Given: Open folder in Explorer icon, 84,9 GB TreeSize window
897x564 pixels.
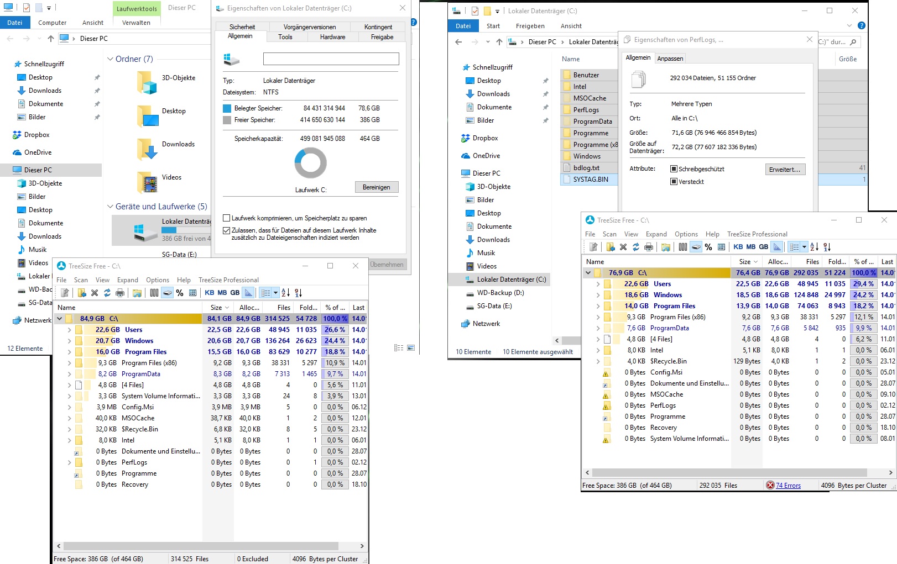Looking at the screenshot, I should (137, 293).
